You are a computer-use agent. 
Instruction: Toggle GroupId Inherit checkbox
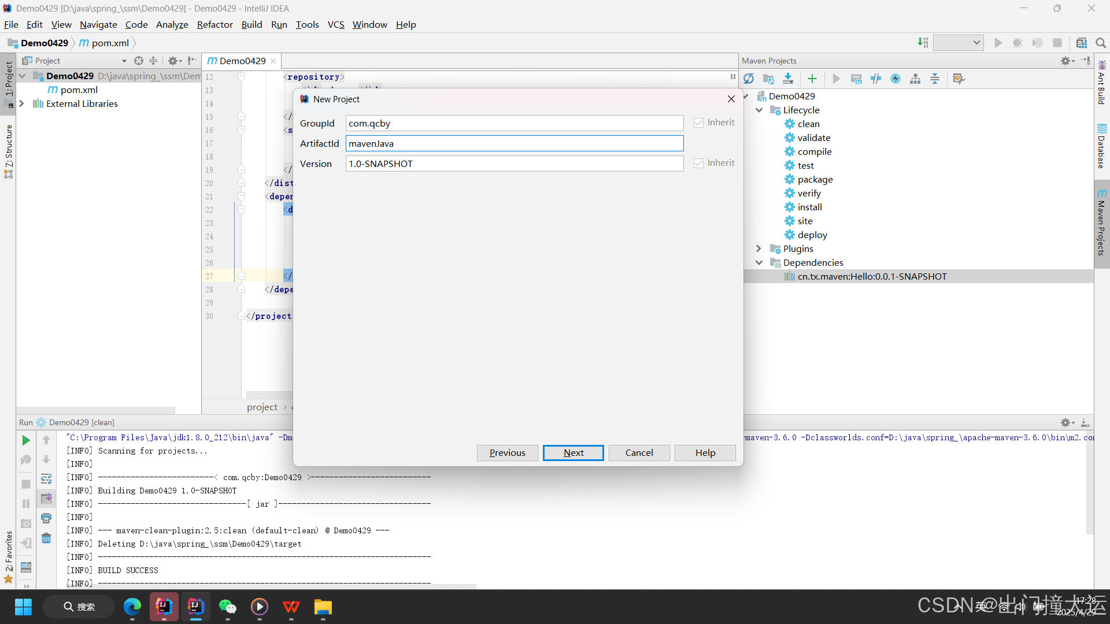699,122
